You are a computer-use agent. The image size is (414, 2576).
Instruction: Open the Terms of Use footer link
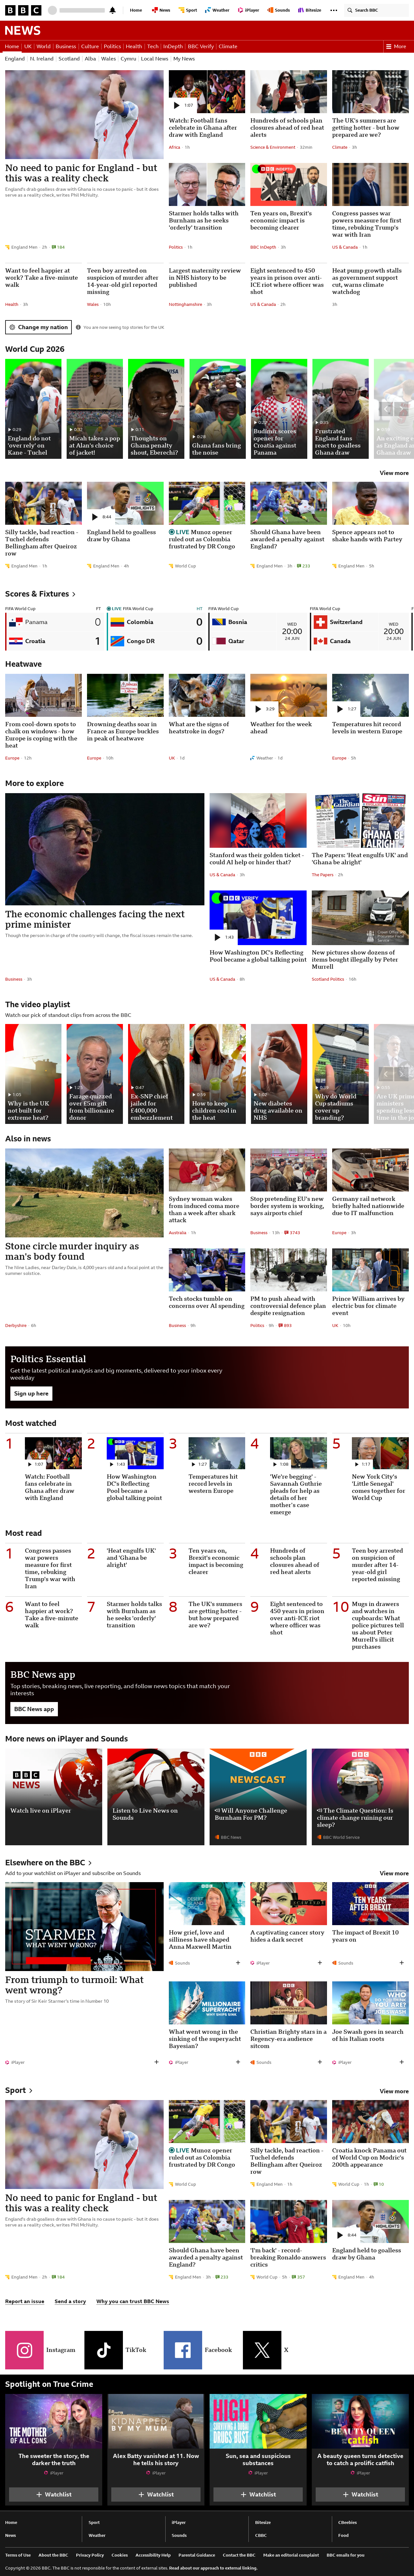[x=18, y=2555]
